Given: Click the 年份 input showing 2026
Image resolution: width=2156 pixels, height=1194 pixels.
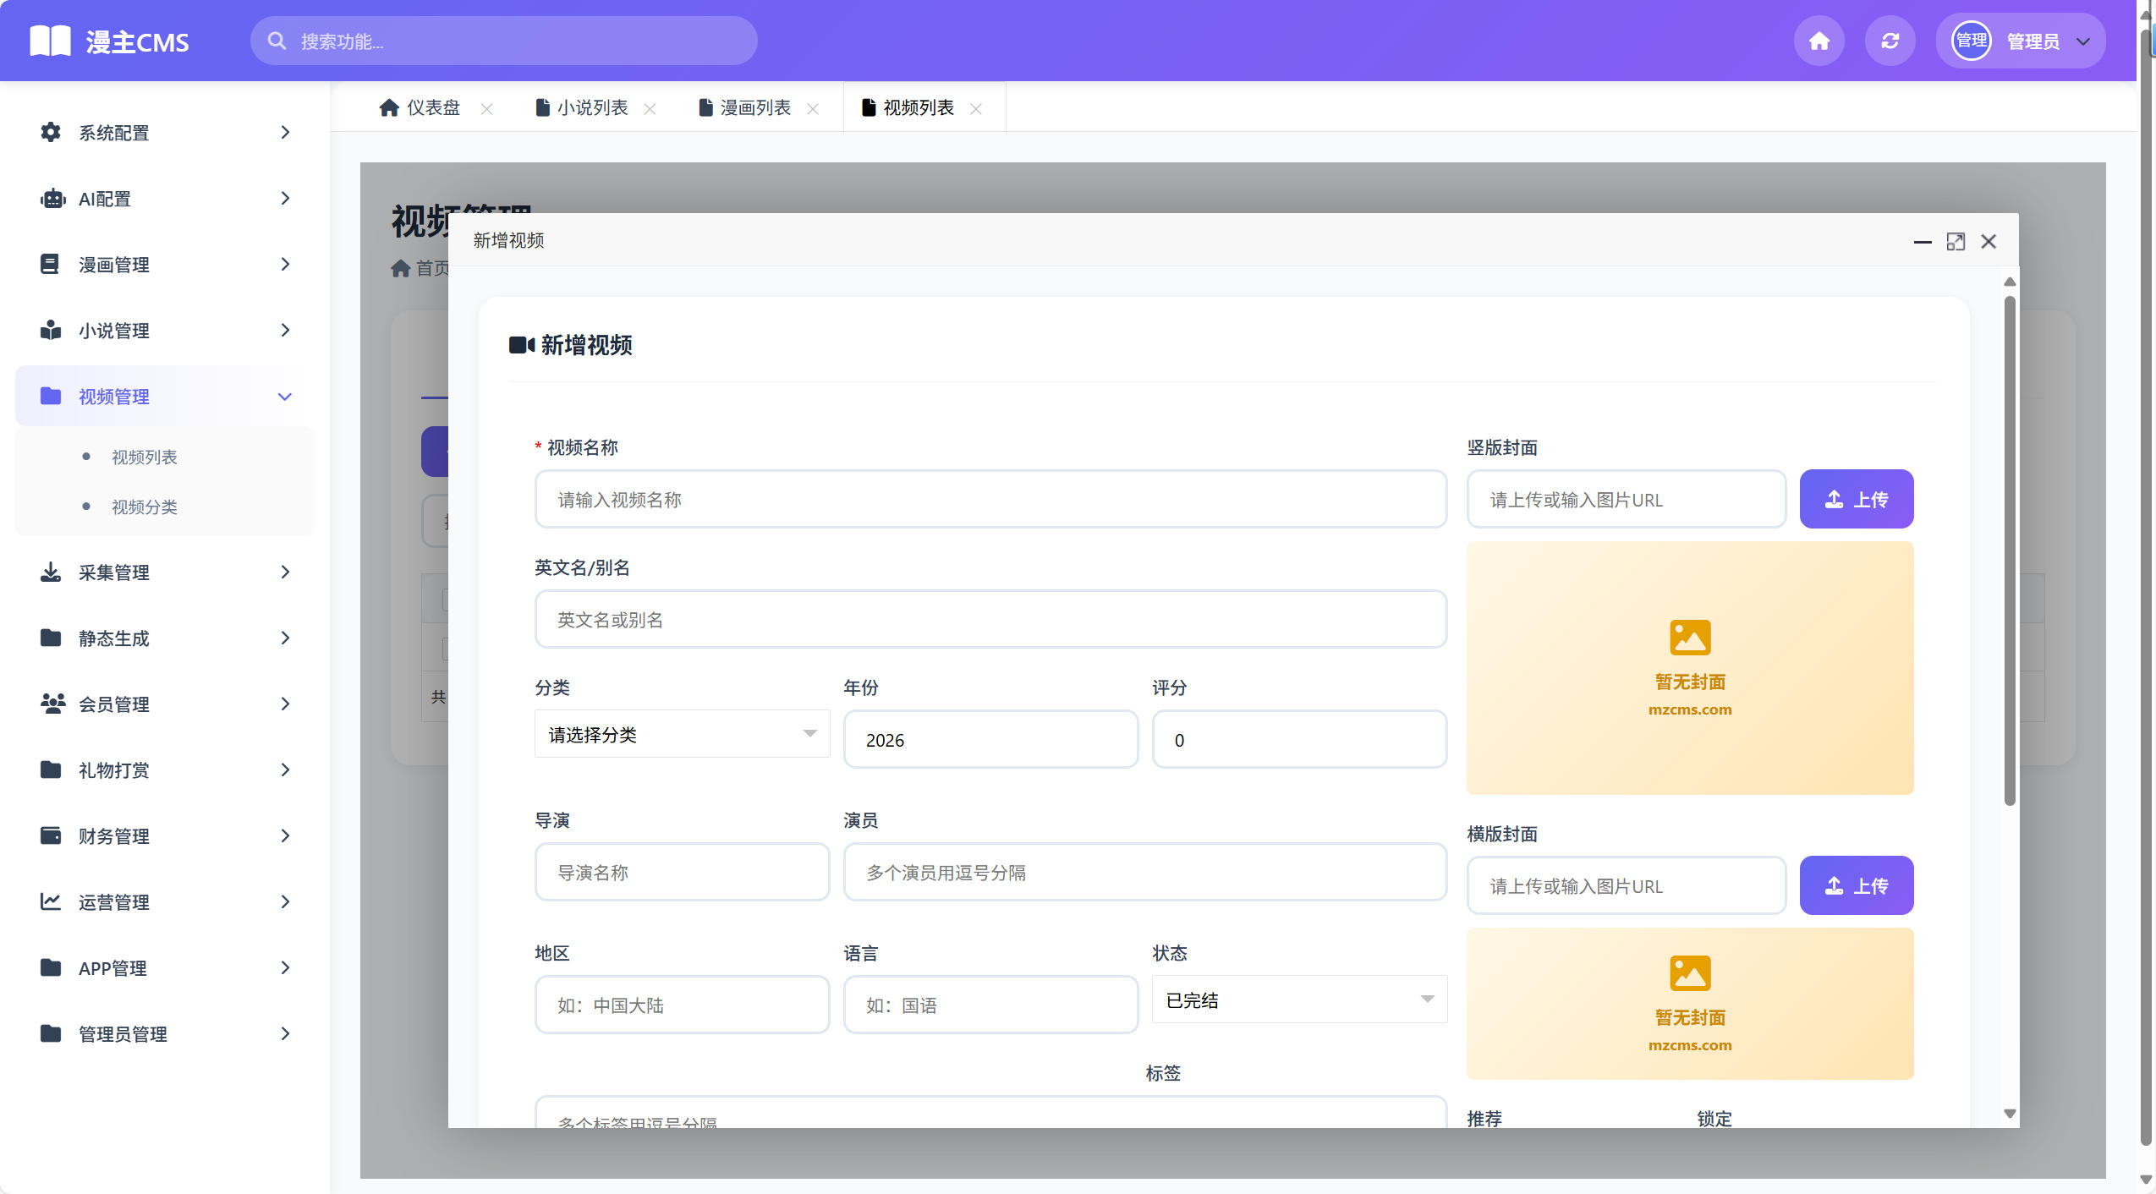Looking at the screenshot, I should pos(990,739).
